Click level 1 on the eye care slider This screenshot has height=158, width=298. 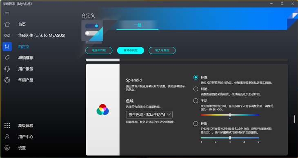pos(201,142)
